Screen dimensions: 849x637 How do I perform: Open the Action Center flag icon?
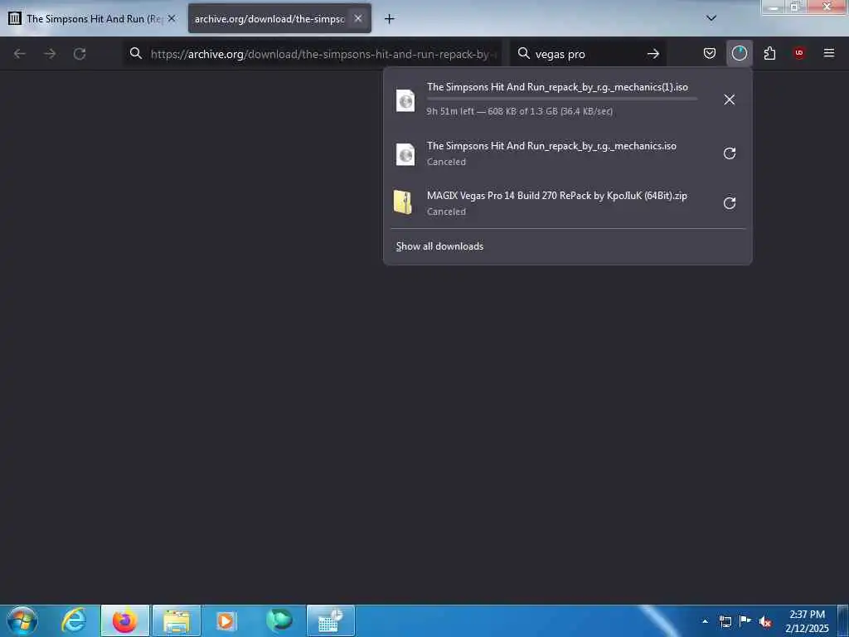coord(745,620)
